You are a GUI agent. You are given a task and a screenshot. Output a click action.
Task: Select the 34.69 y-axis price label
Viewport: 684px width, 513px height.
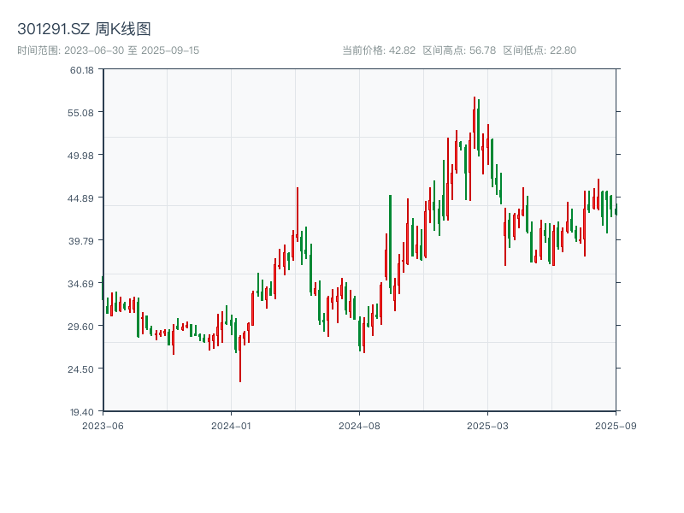[82, 284]
